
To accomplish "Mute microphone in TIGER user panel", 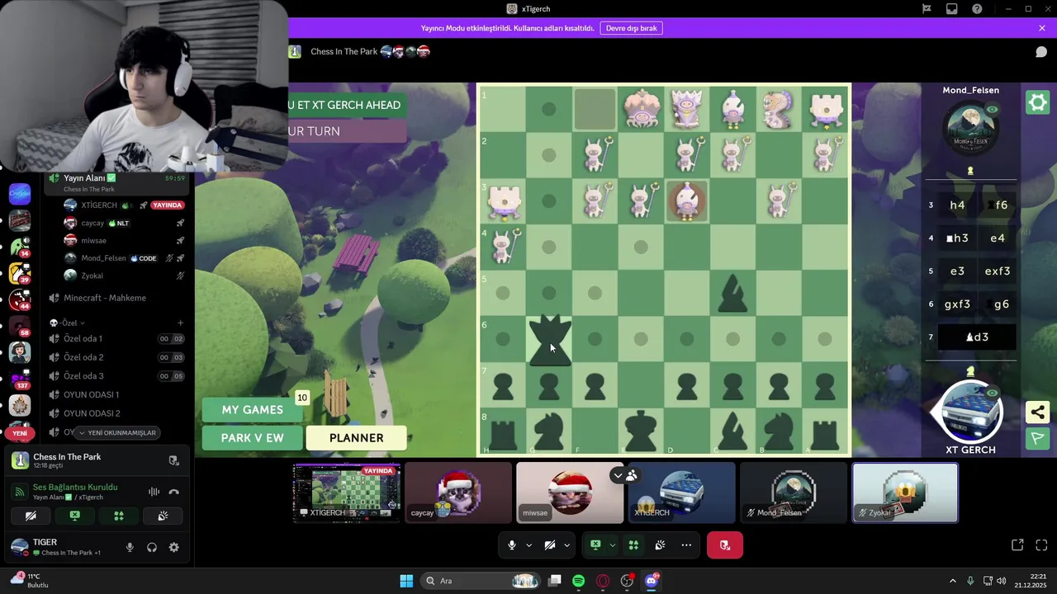I will point(130,547).
